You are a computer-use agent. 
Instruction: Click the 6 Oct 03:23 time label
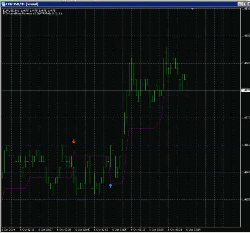point(156,230)
